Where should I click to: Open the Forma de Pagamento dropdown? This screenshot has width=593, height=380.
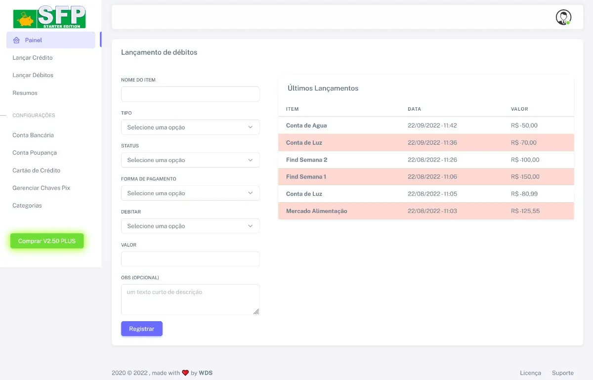pos(190,193)
